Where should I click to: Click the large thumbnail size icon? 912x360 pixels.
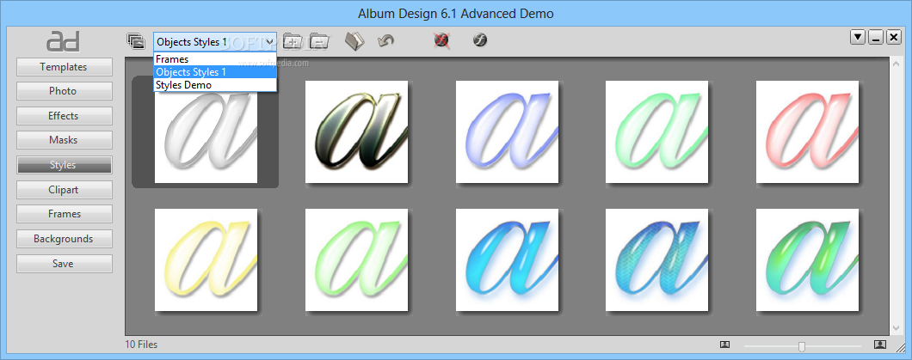pos(879,345)
